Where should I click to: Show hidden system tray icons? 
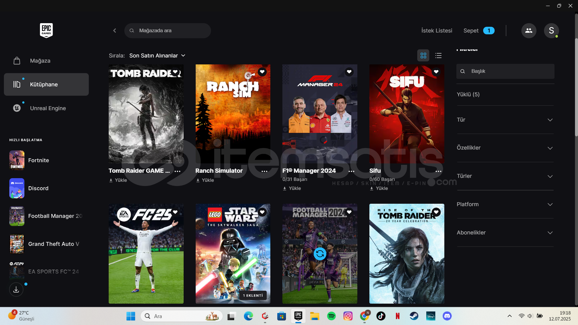510,316
